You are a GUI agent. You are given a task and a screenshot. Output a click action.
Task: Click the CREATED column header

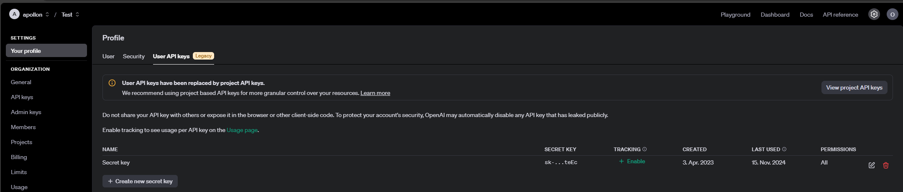click(x=695, y=149)
